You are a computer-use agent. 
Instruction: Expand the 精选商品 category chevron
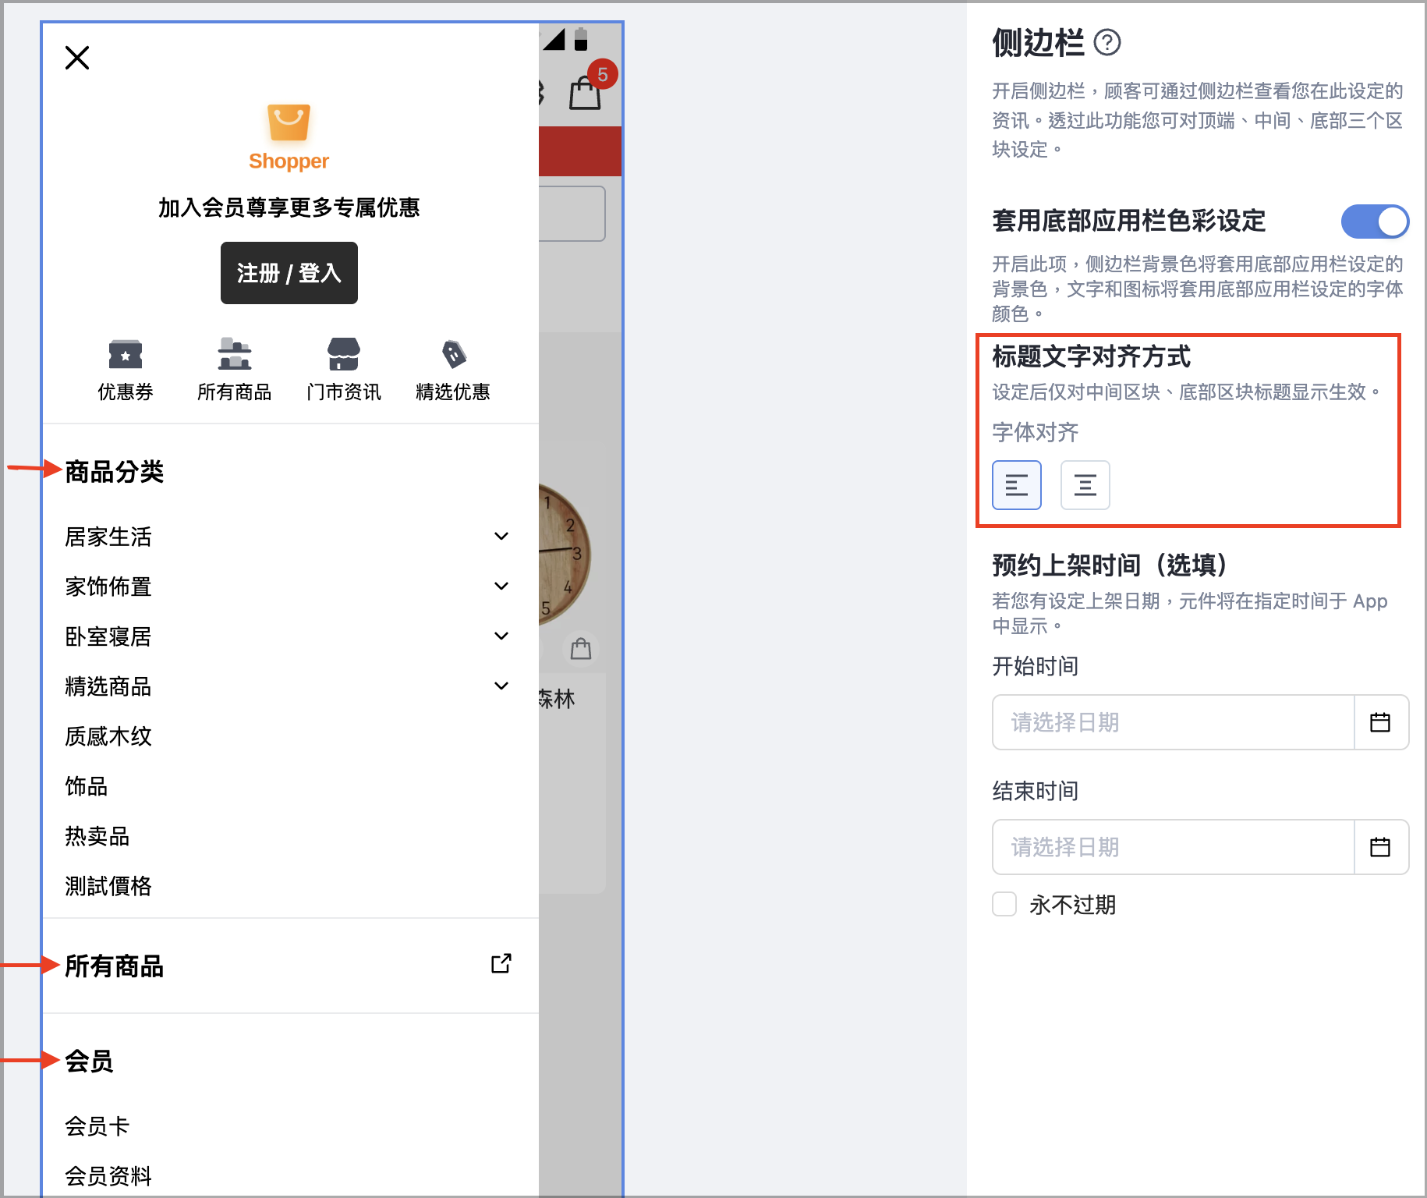pyautogui.click(x=501, y=686)
